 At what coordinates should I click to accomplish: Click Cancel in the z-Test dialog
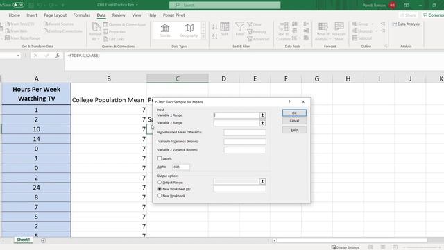(294, 121)
